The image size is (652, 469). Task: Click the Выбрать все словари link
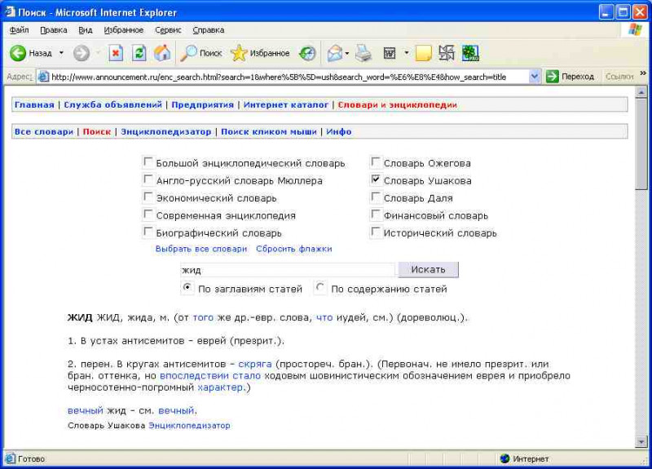coord(201,249)
